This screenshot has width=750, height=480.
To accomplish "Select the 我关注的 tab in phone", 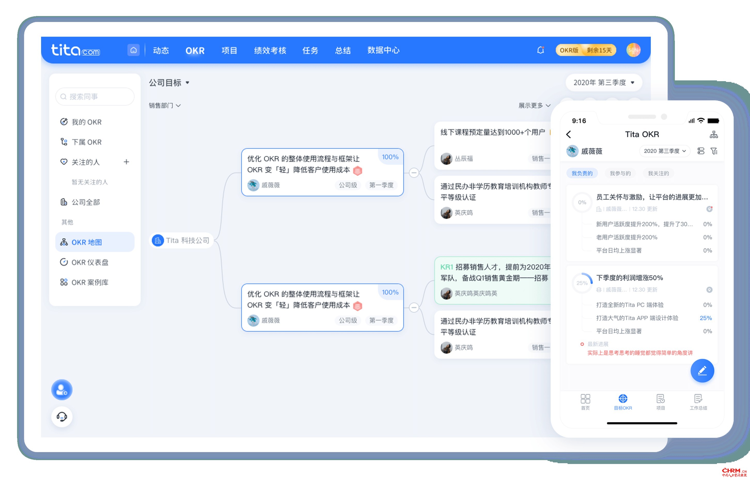I will tap(658, 173).
